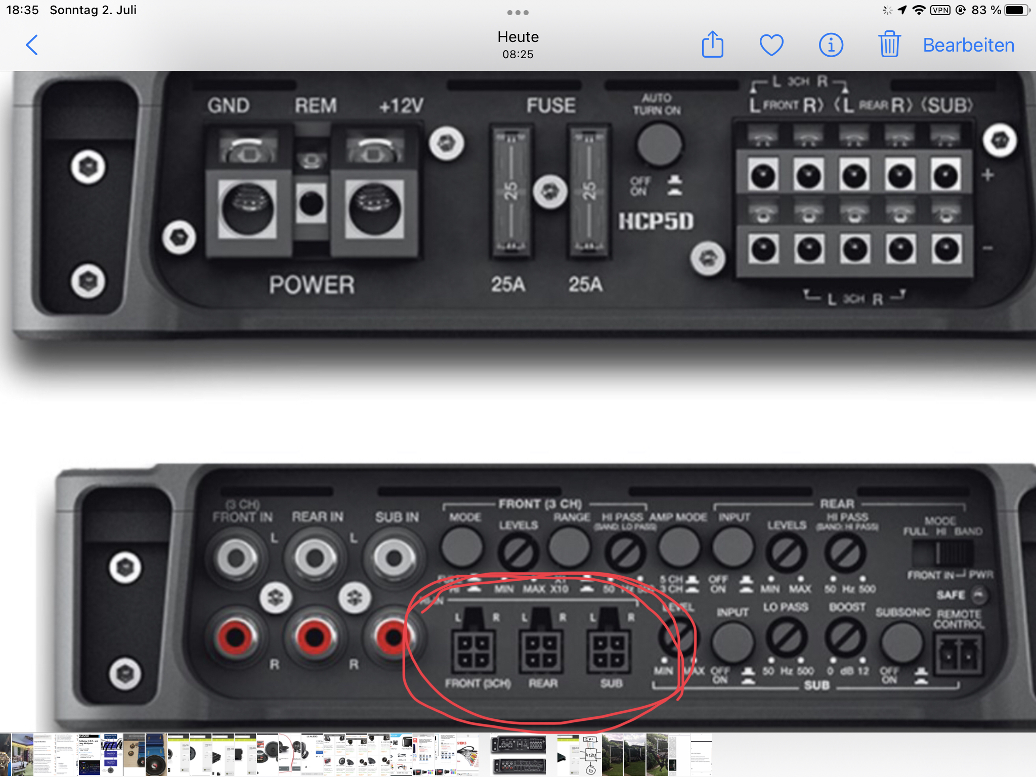
Task: Select the e-bike in garden thumbnail
Action: coord(657,755)
